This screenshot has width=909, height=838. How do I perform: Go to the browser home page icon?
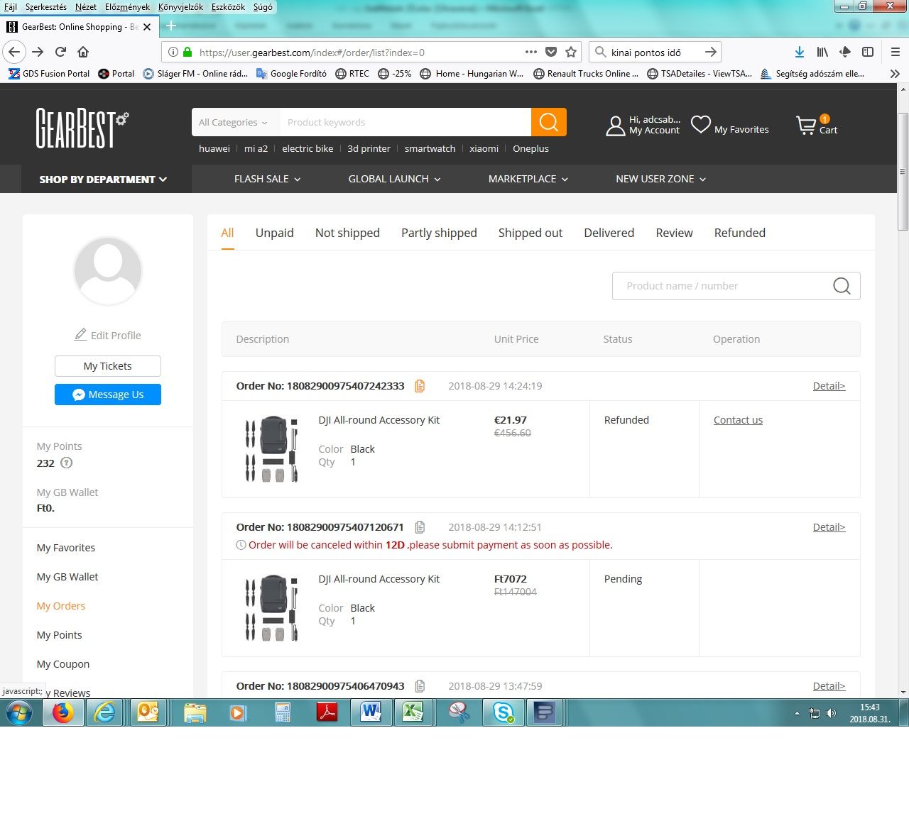(83, 52)
